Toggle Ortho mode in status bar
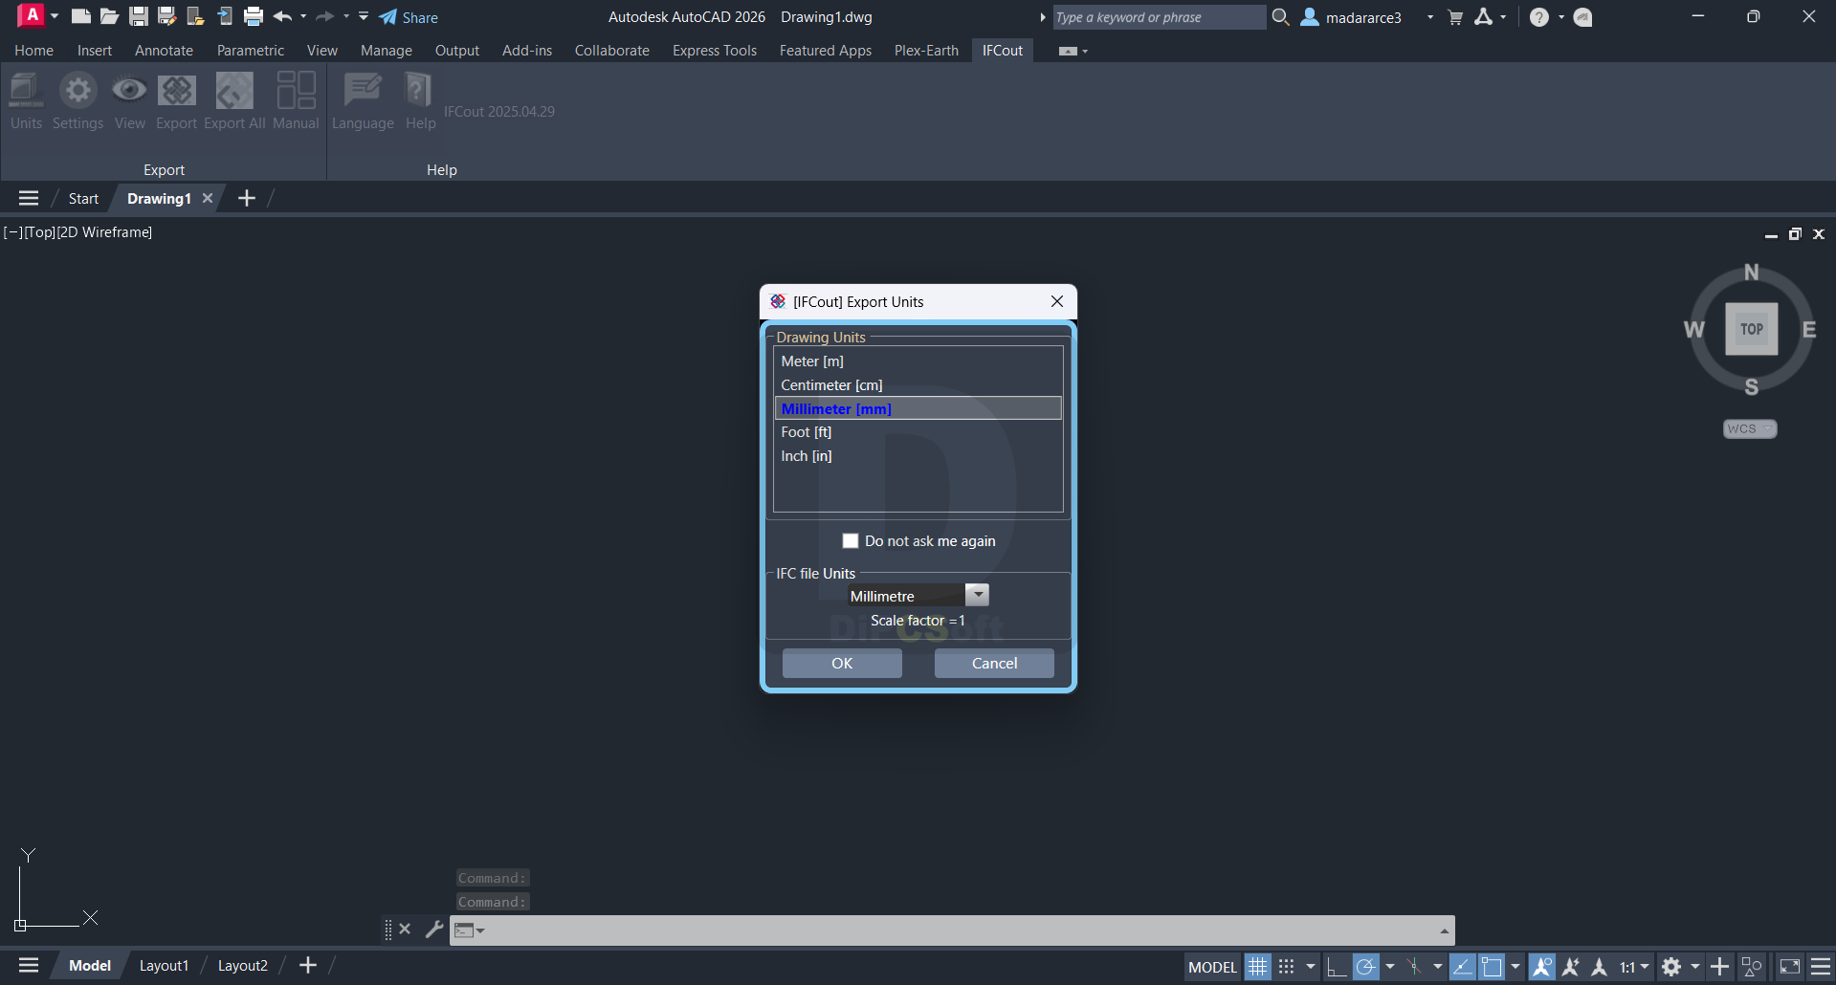This screenshot has height=985, width=1836. tap(1337, 967)
